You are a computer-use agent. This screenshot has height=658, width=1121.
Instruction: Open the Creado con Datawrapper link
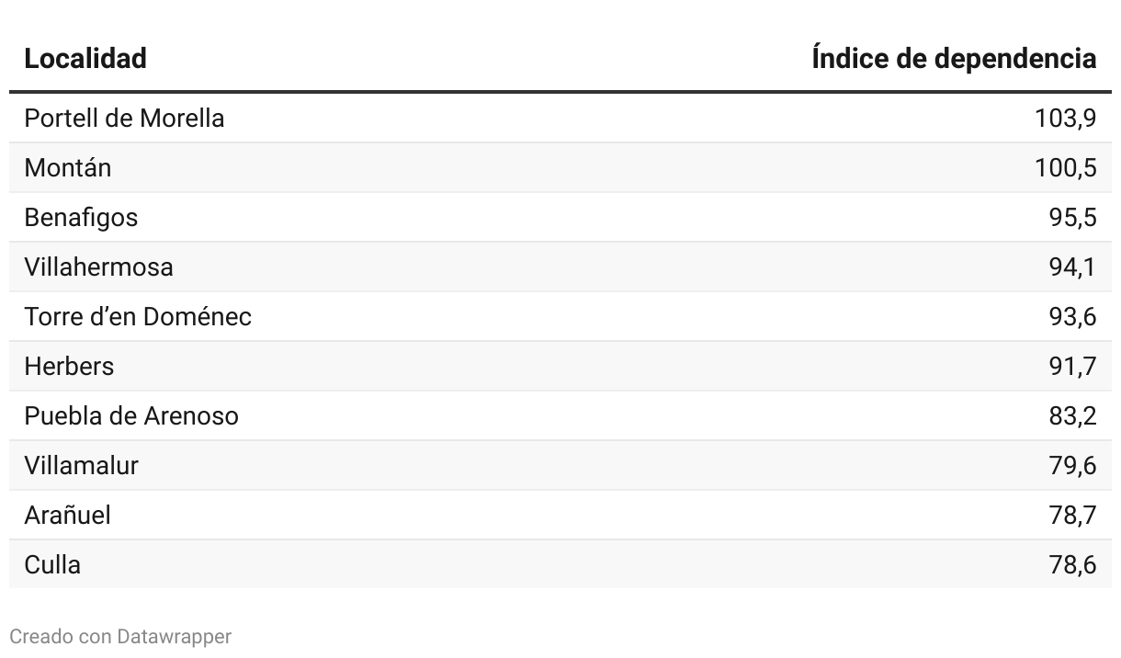pyautogui.click(x=120, y=636)
